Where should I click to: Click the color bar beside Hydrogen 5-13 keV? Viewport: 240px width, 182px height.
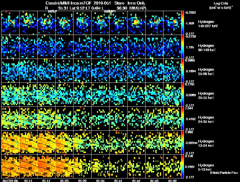[182, 166]
